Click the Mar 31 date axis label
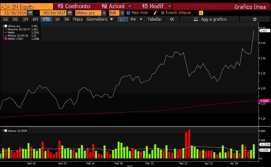The height and width of the screenshot is (167, 271). 183,163
